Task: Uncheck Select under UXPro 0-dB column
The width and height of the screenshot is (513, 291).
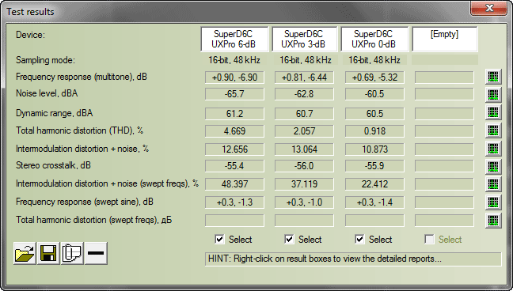Action: click(x=359, y=240)
